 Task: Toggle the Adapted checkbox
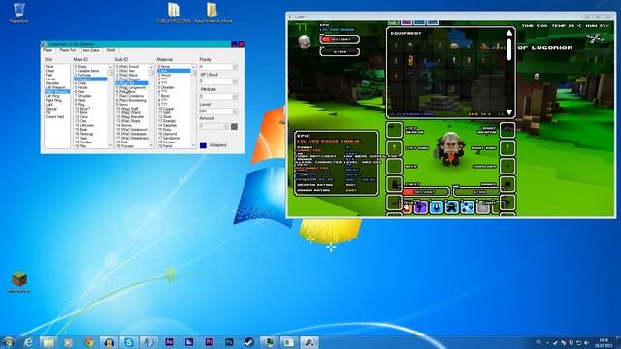pos(203,145)
